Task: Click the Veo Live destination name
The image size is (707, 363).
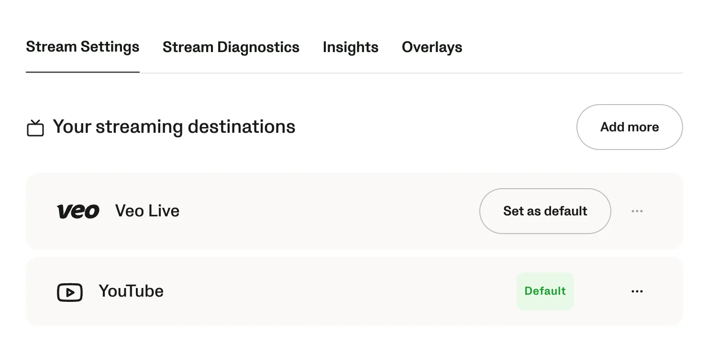Action: [x=147, y=211]
